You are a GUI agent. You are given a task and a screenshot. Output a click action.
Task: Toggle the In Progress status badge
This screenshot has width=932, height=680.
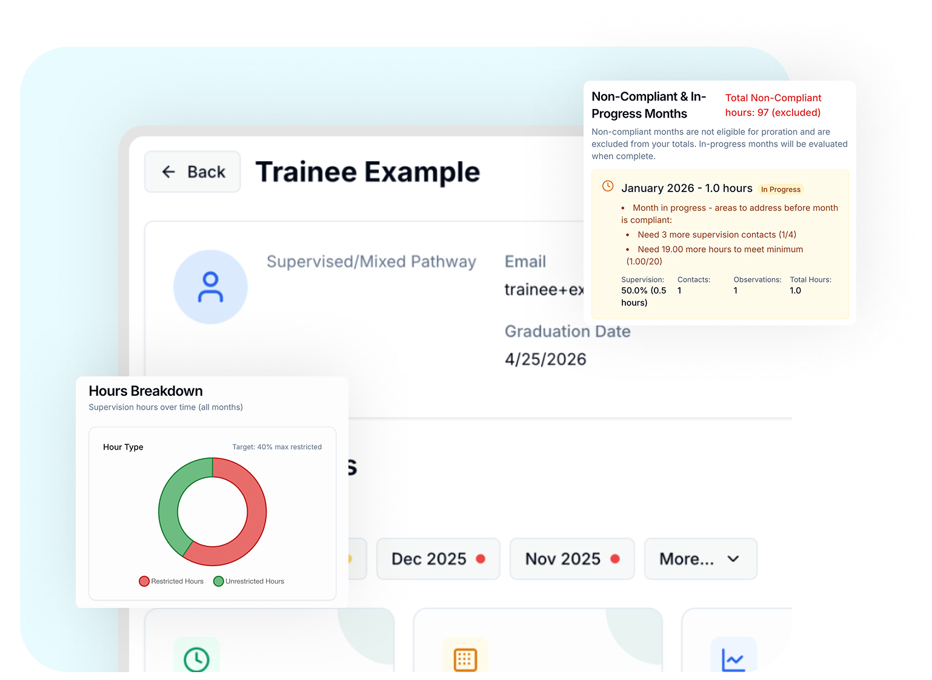click(781, 189)
